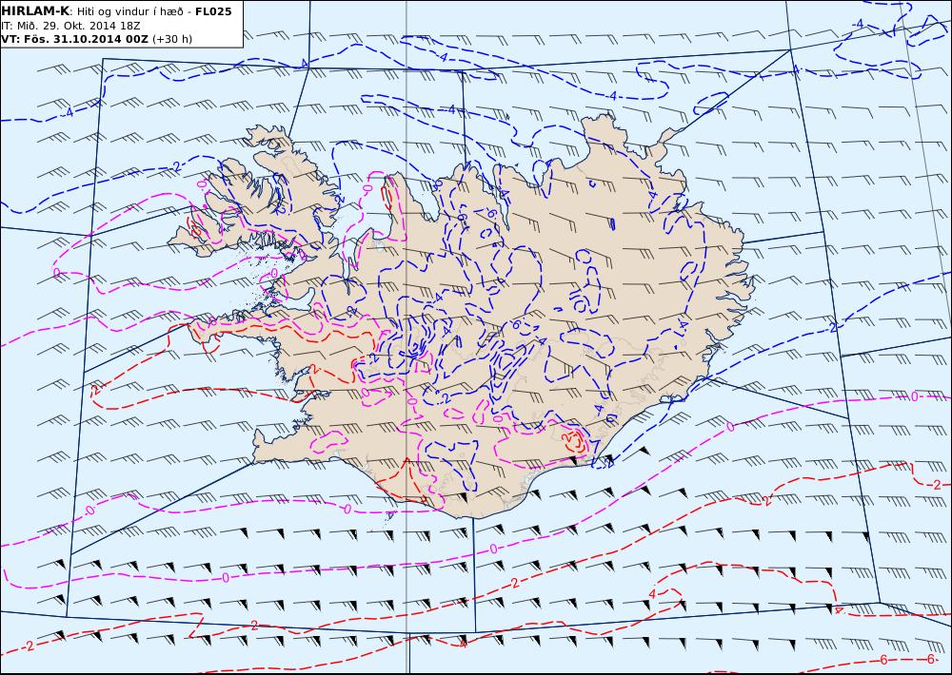The width and height of the screenshot is (952, 675).
Task: Click the FL025 flight level label
Action: click(x=213, y=11)
